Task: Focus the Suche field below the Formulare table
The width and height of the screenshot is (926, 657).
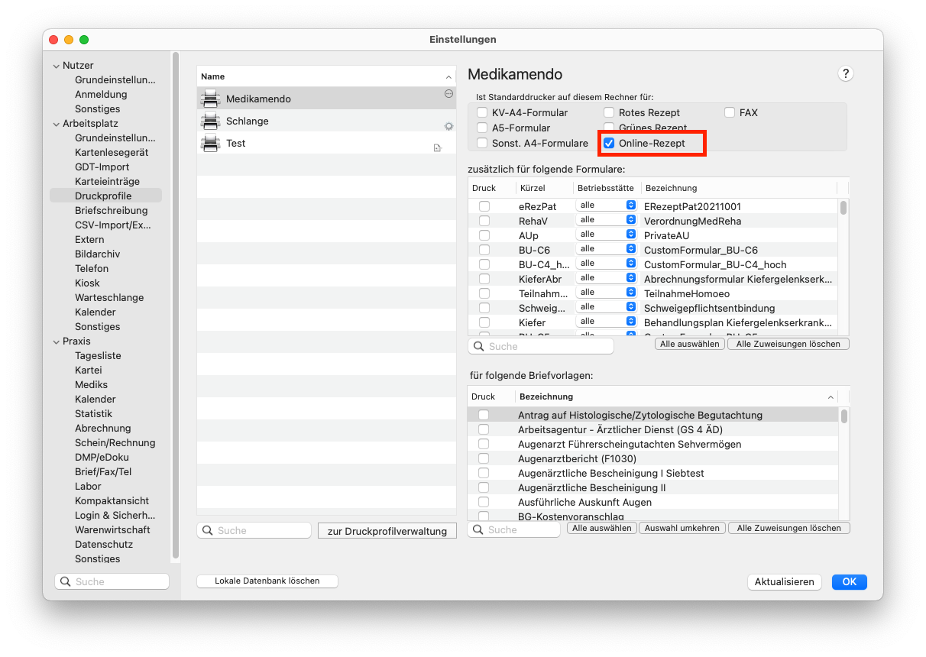Action: point(541,346)
